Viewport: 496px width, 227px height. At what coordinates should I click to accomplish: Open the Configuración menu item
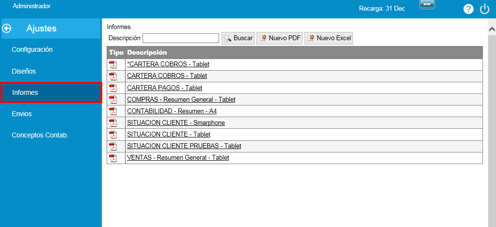(32, 49)
